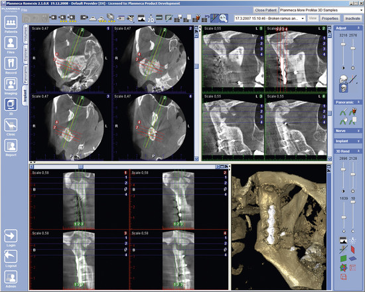
Task: Open the File menu
Action: pyautogui.click(x=24, y=10)
